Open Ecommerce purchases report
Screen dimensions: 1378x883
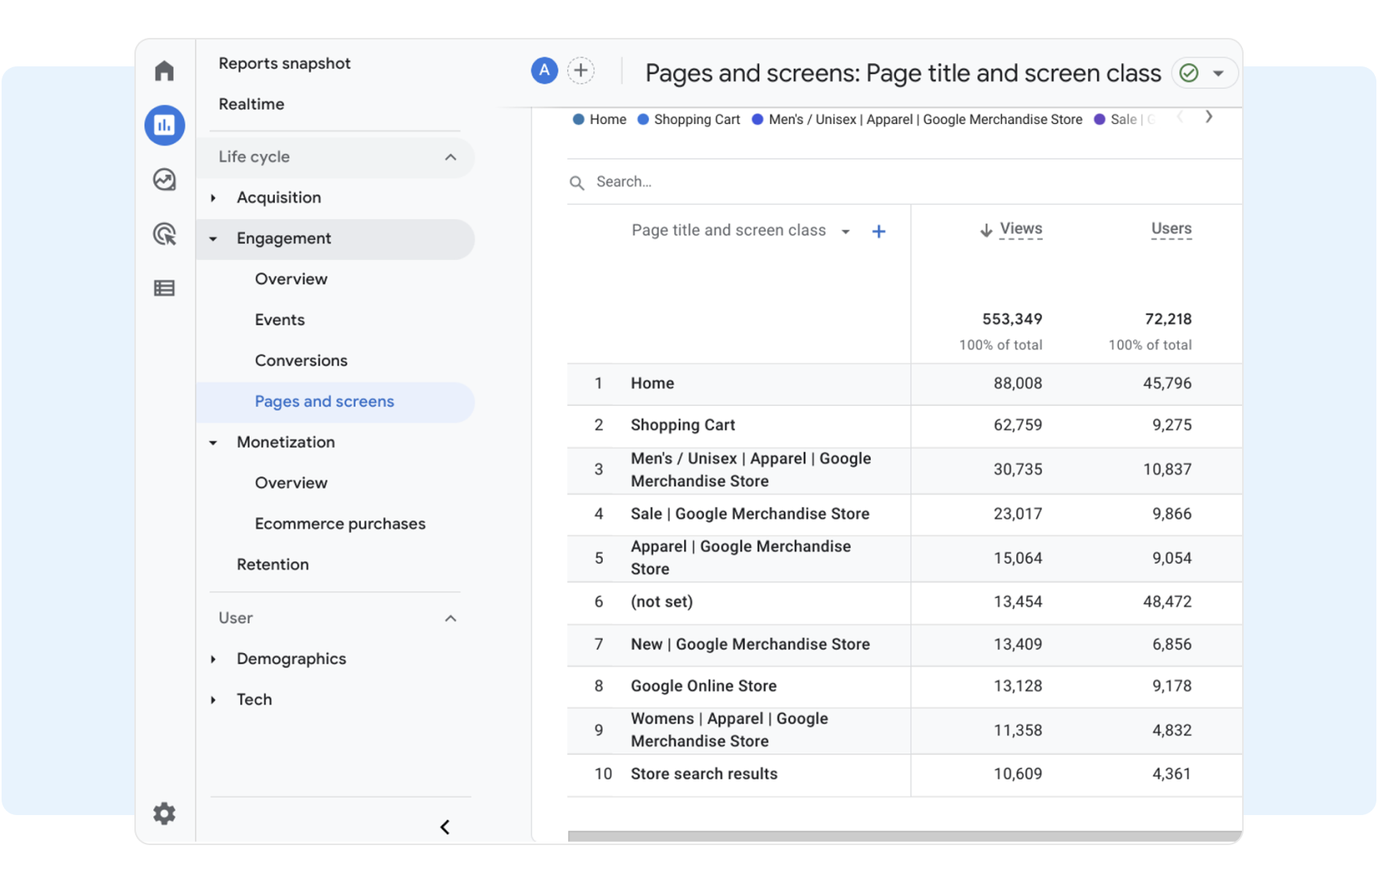[x=340, y=524]
